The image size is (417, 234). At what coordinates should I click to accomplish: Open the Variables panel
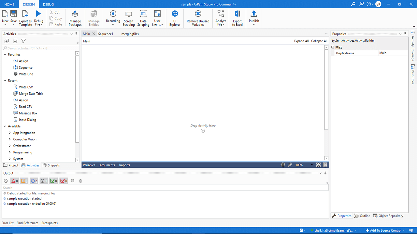[89, 165]
